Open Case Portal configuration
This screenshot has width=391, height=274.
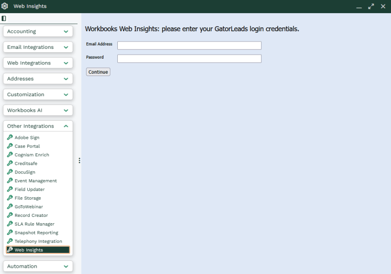pyautogui.click(x=27, y=146)
